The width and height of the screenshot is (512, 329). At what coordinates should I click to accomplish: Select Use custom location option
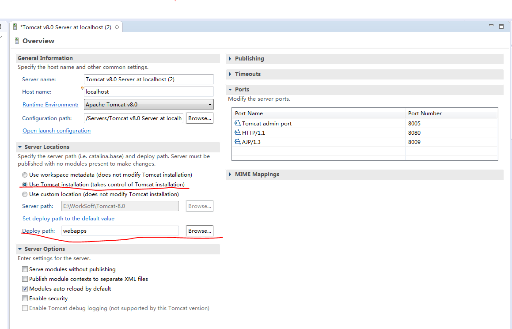[x=25, y=194]
